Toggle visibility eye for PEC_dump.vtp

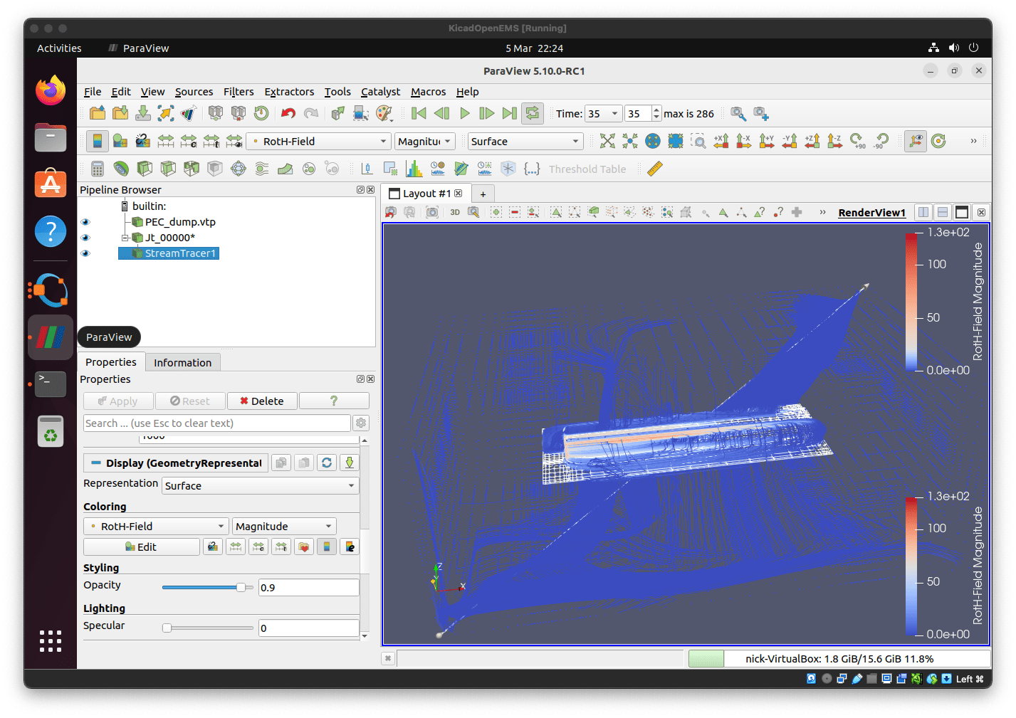pyautogui.click(x=85, y=222)
